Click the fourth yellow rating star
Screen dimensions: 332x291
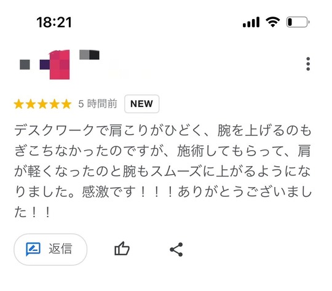55,104
